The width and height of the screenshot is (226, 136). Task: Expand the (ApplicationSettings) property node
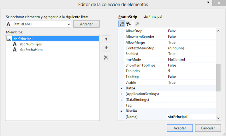(x=121, y=94)
